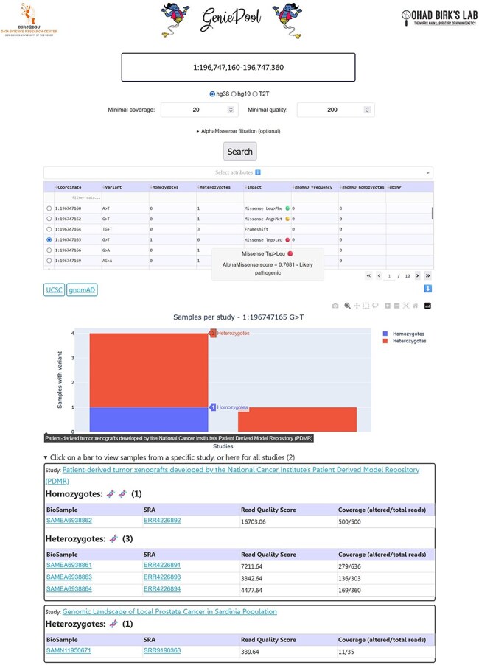Select the Lasso Select tool in plot toolbar
Viewport: 479px width, 665px height.
(375, 306)
